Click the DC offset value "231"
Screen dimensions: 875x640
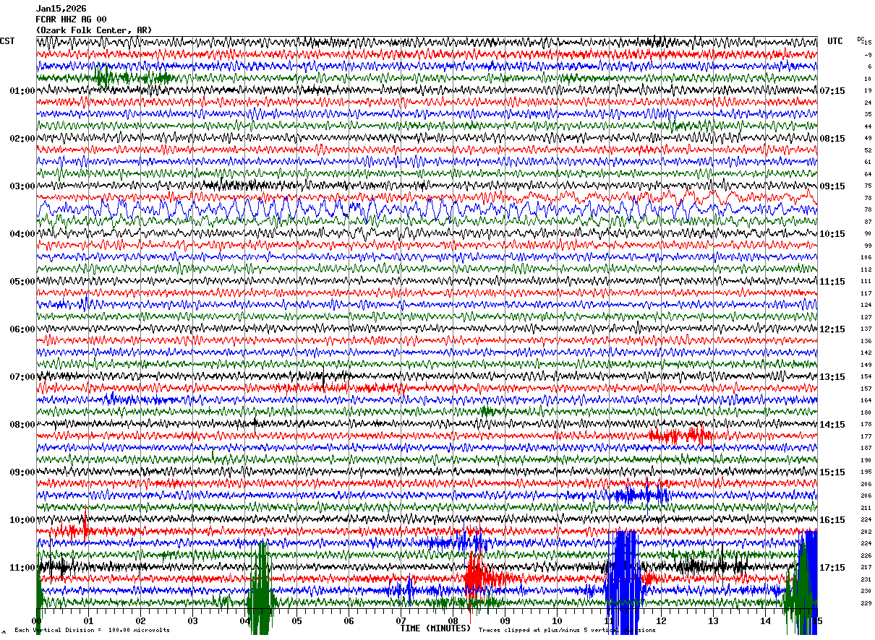pyautogui.click(x=866, y=579)
